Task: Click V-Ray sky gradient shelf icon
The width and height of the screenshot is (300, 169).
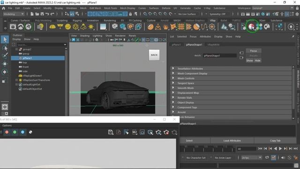Action: tap(103, 27)
